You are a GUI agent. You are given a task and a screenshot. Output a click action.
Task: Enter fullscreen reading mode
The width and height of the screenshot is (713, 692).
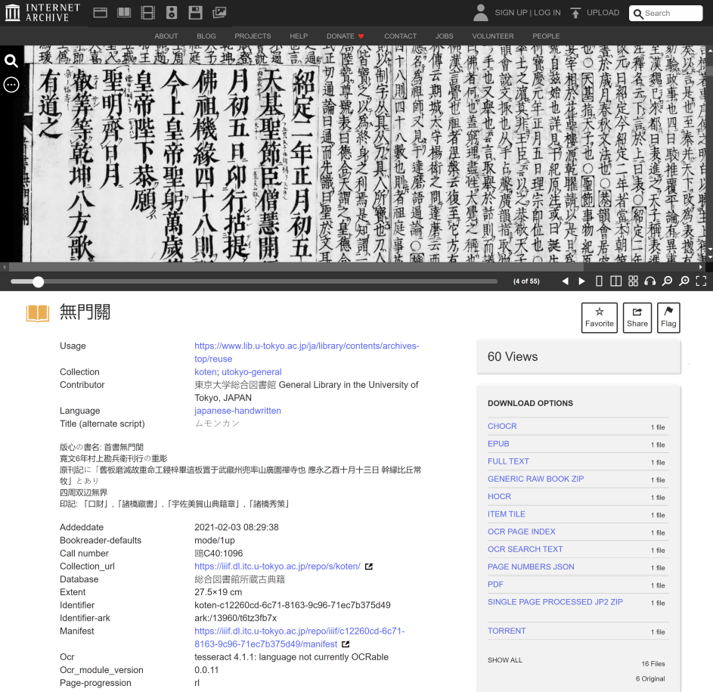pos(700,281)
